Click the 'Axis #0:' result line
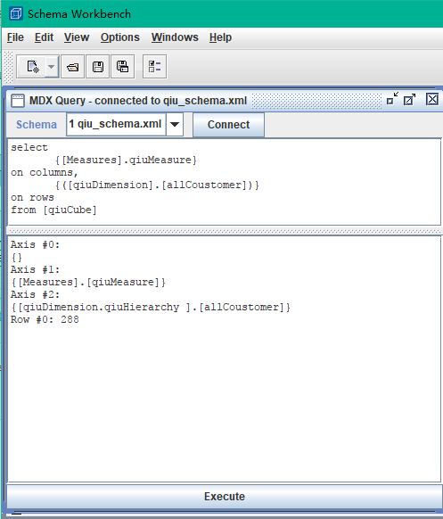This screenshot has width=443, height=519. 35,244
